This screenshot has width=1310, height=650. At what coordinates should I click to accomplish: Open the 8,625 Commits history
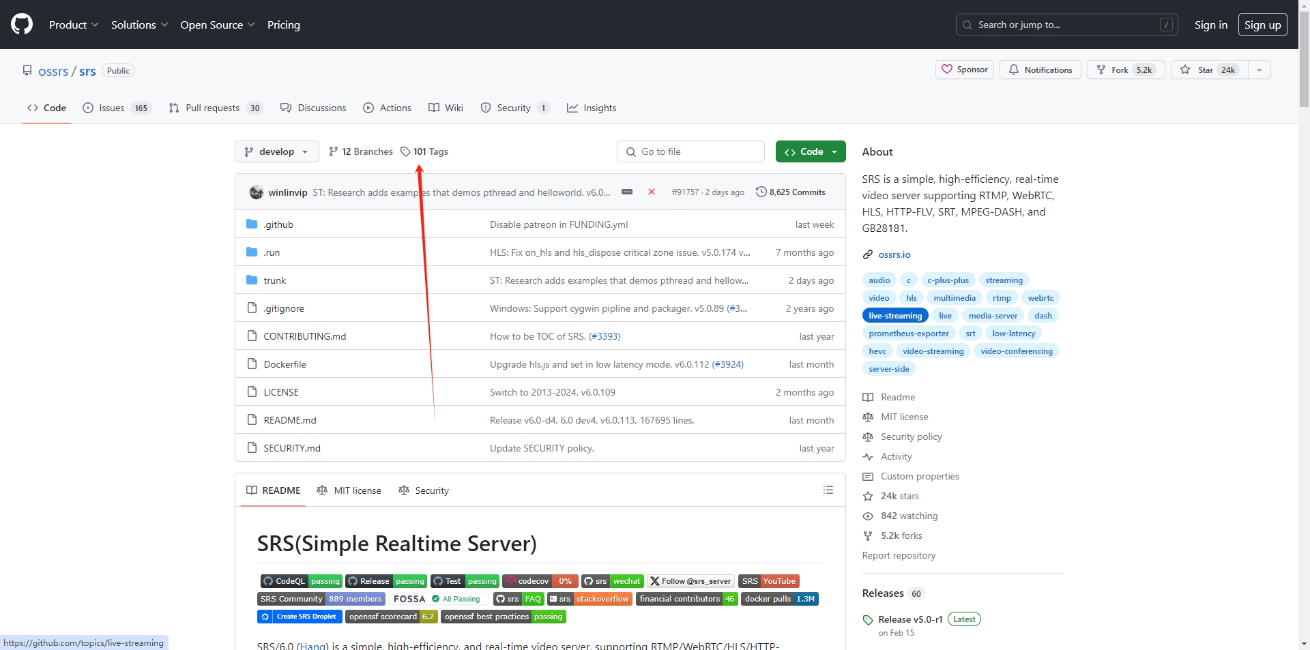click(x=790, y=192)
